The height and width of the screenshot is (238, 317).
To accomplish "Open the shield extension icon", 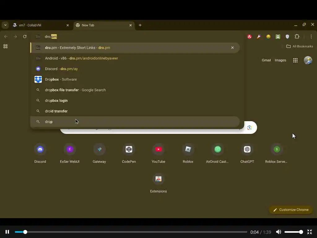I will [287, 37].
